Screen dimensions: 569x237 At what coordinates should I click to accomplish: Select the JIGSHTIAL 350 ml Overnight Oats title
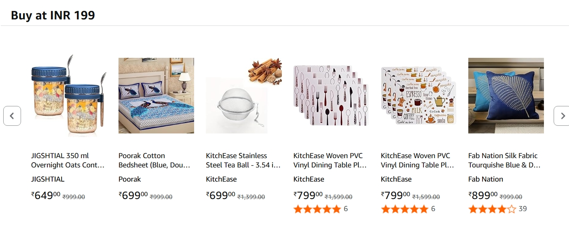click(x=67, y=160)
